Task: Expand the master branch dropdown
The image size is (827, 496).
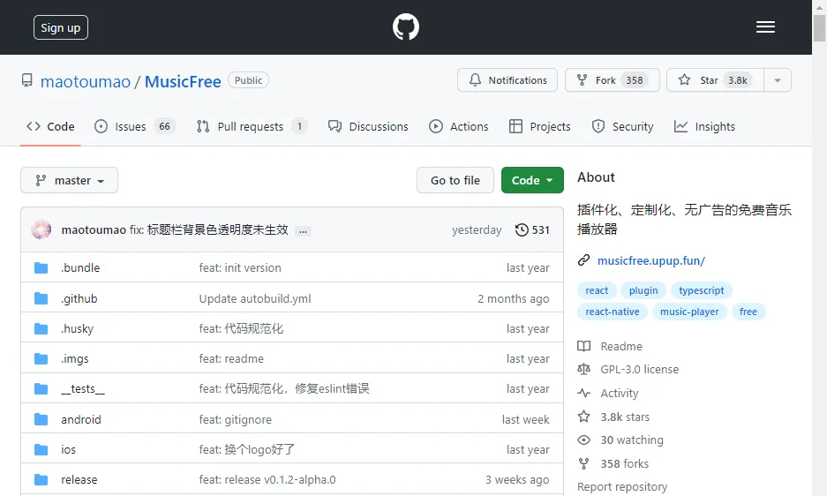Action: 69,180
